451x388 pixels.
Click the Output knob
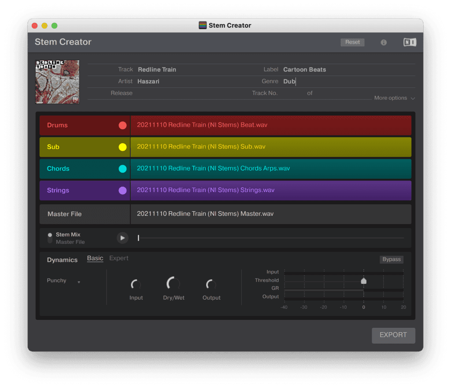coord(211,284)
